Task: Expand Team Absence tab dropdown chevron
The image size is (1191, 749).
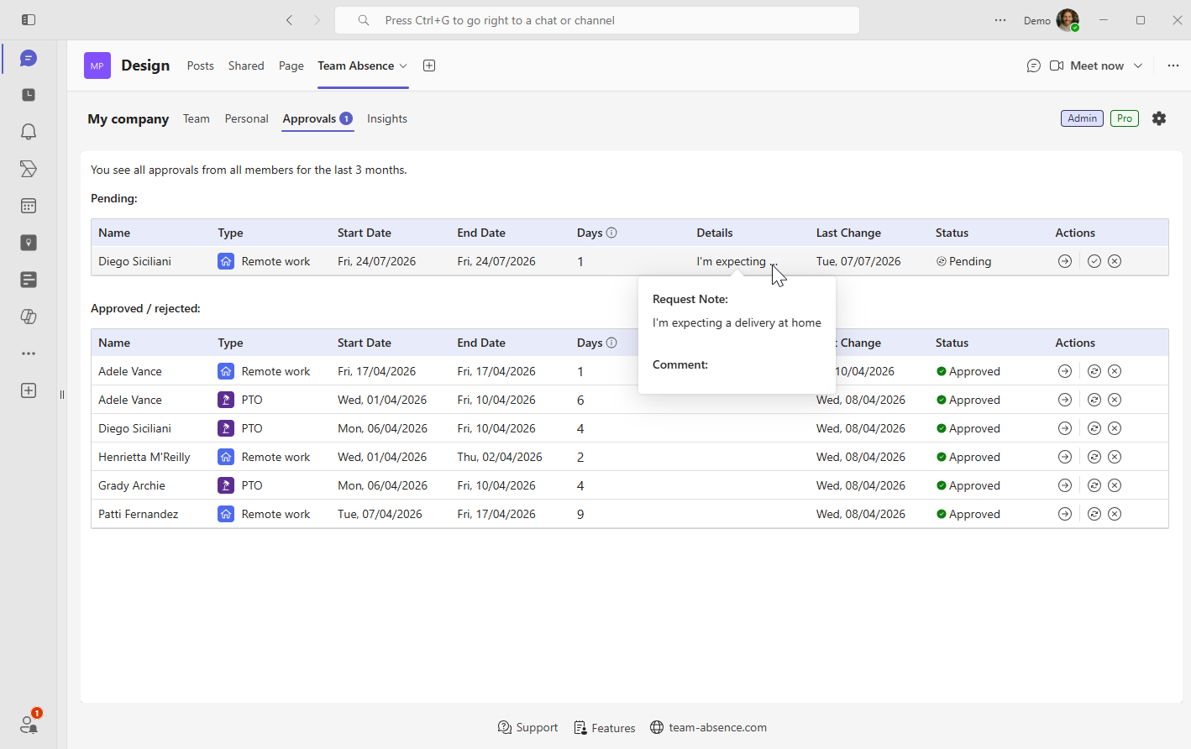Action: pyautogui.click(x=403, y=65)
